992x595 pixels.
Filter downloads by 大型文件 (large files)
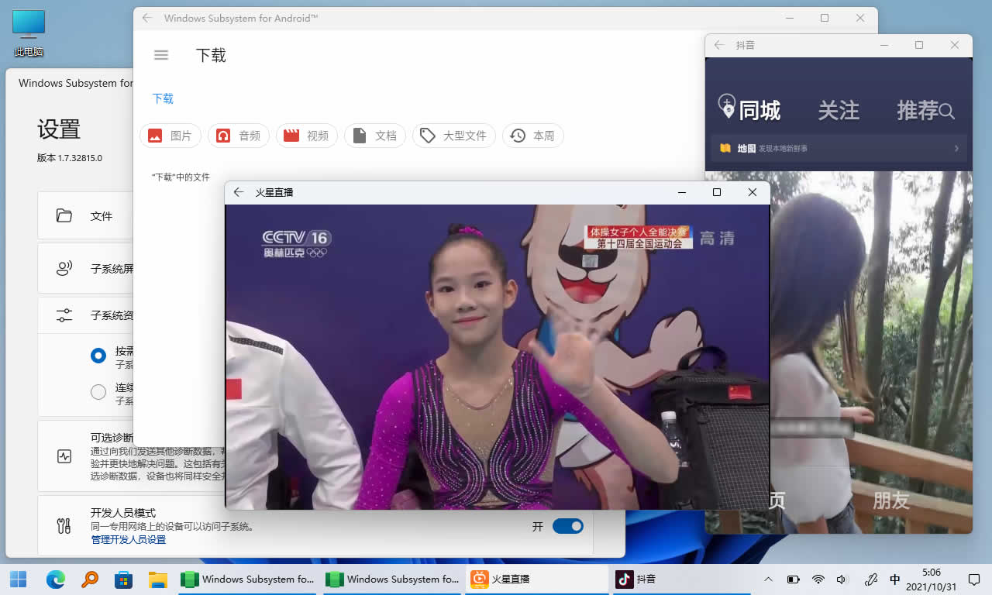tap(454, 136)
